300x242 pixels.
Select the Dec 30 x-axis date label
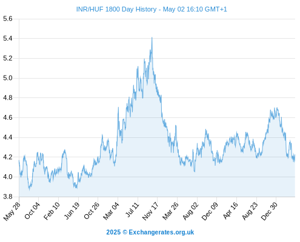tap(269, 211)
